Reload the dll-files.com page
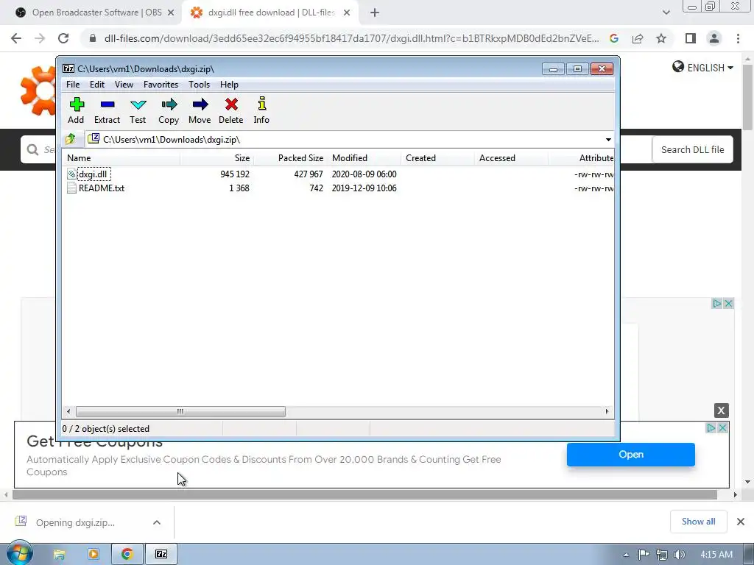The width and height of the screenshot is (754, 565). tap(63, 38)
